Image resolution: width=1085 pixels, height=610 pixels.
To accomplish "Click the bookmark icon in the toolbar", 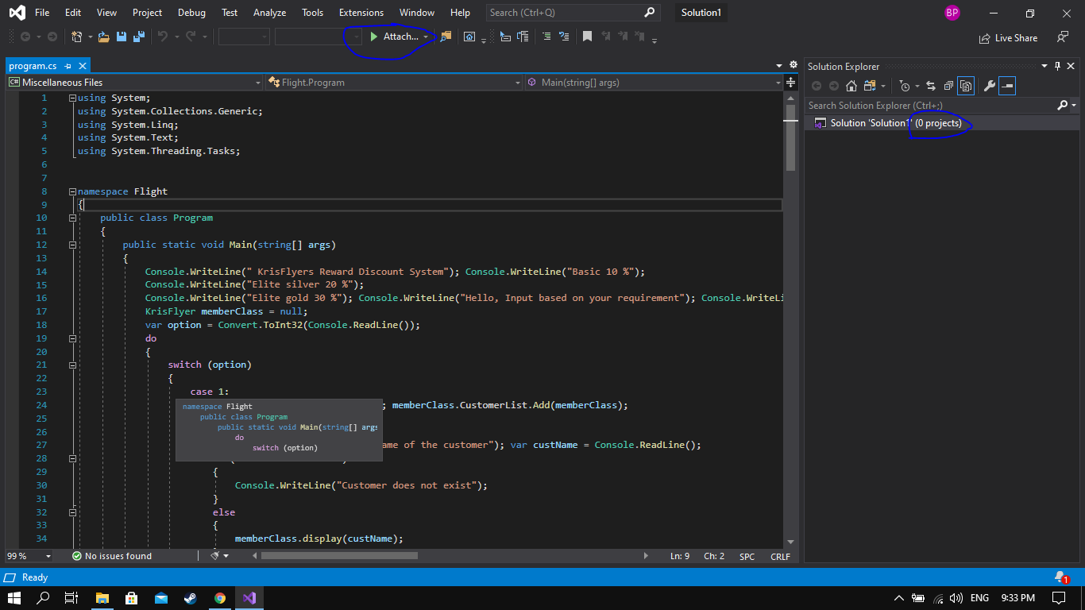I will (x=587, y=37).
